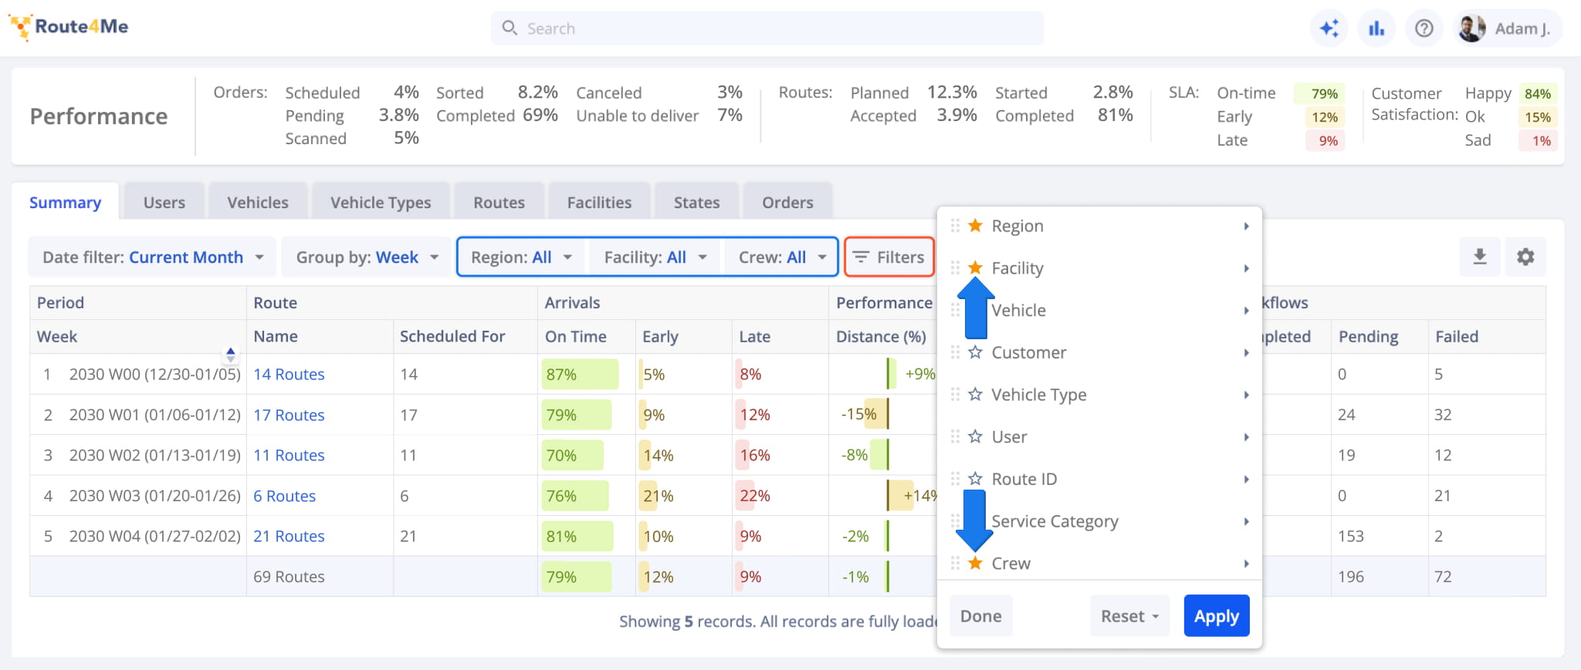Screen dimensions: 1581x670
Task: Open the help question mark icon
Action: pos(1424,29)
